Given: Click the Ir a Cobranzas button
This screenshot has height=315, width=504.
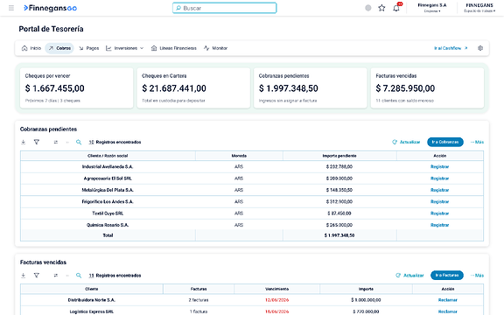Looking at the screenshot, I should point(445,142).
